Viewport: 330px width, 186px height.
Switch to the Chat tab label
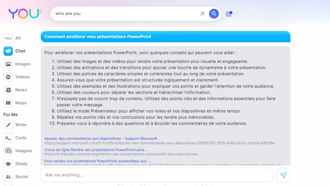coord(20,51)
